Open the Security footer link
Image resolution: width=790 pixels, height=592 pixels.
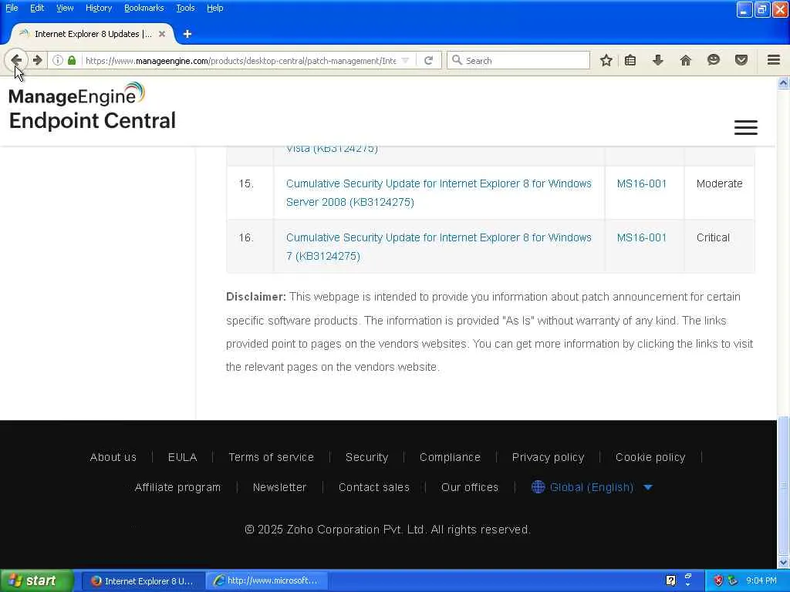pyautogui.click(x=366, y=457)
